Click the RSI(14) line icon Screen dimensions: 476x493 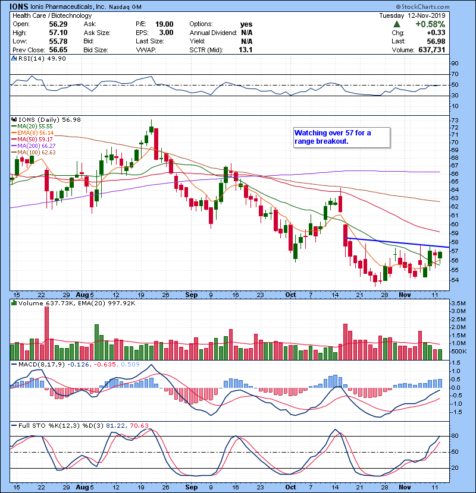pos(14,59)
